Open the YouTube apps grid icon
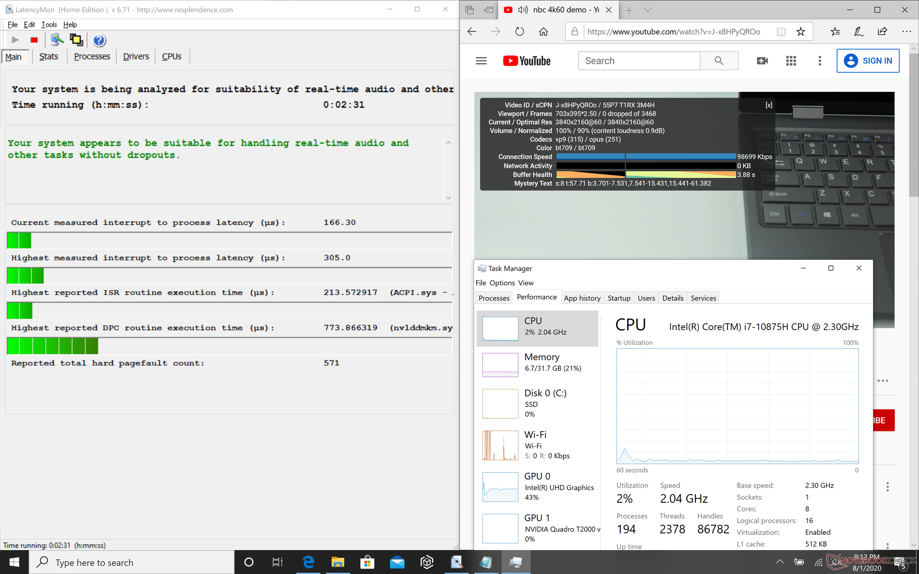 (791, 61)
